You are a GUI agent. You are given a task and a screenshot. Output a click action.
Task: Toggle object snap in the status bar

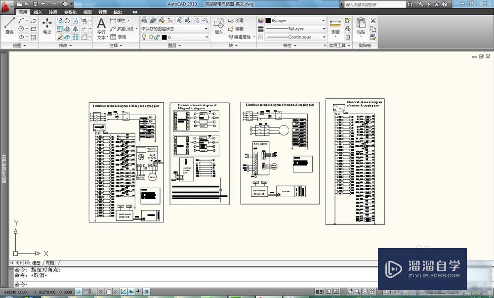coord(108,292)
